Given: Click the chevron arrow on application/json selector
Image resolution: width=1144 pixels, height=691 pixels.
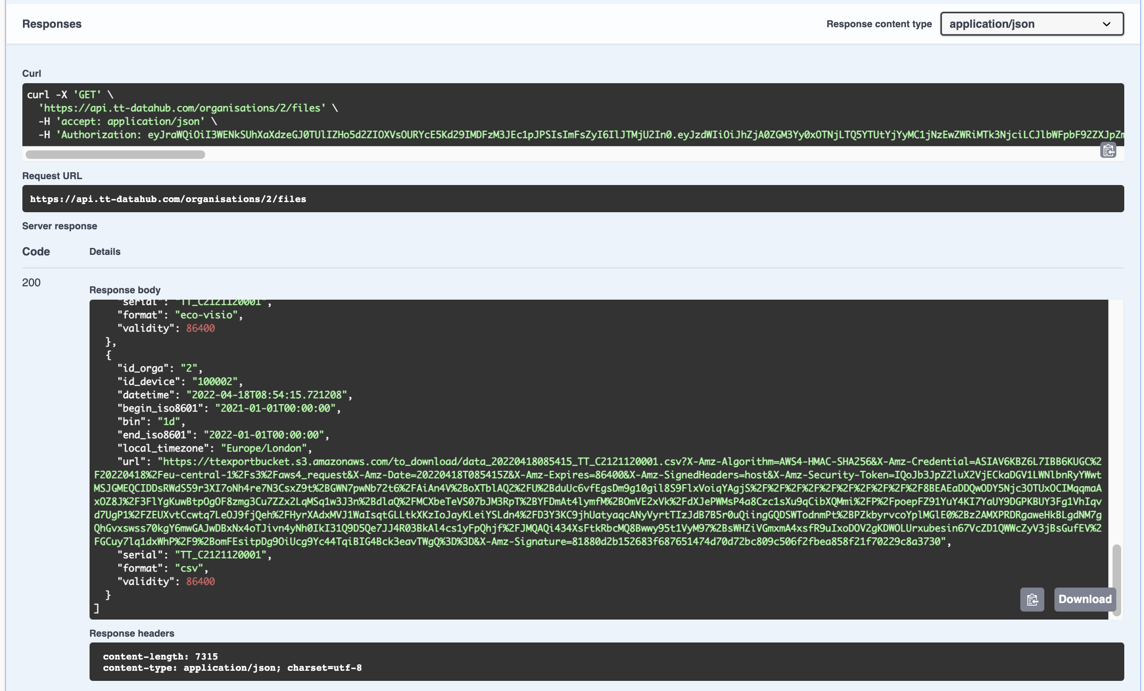Looking at the screenshot, I should 1107,24.
